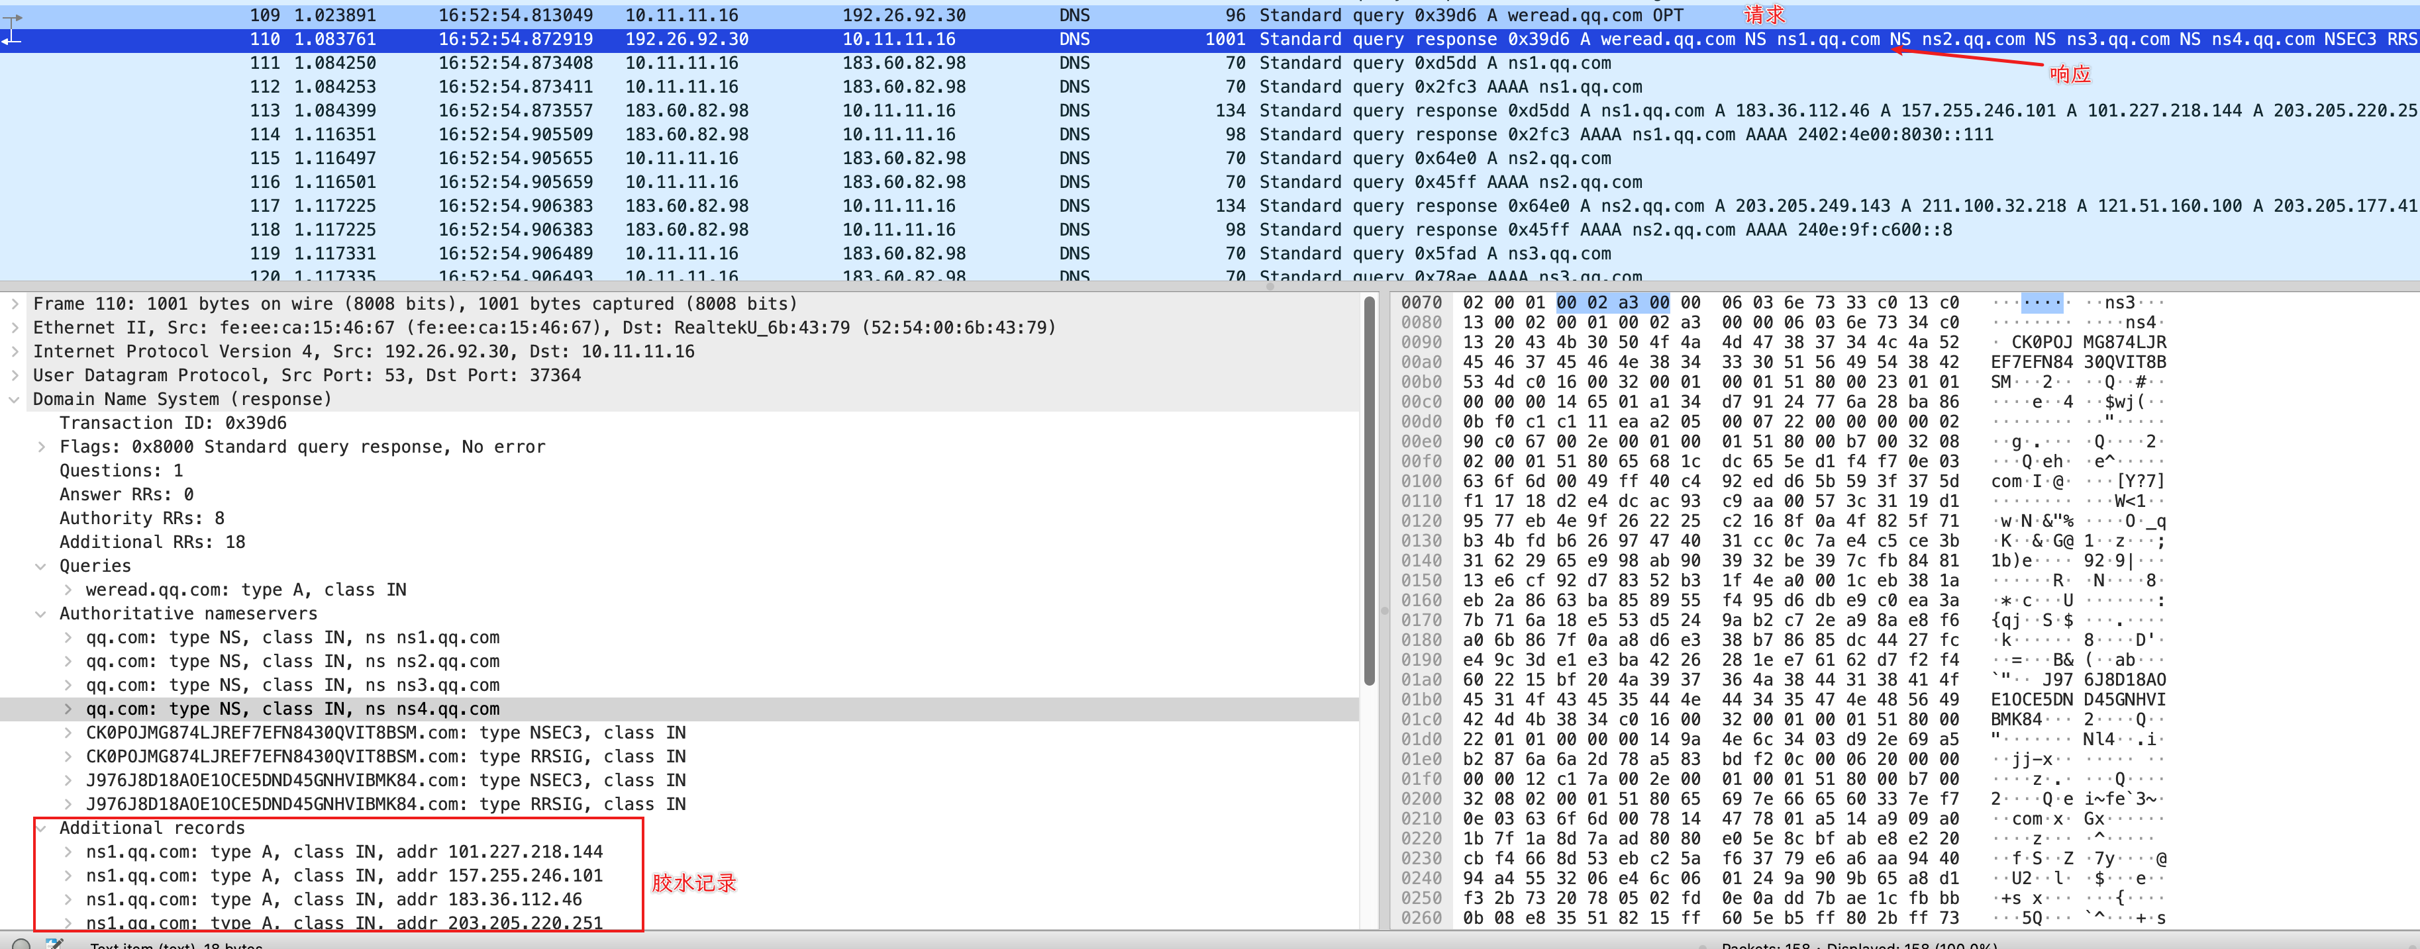This screenshot has height=949, width=2420.
Task: Select packet 116 query AAAA ns2.qq.com
Action: (x=1210, y=182)
